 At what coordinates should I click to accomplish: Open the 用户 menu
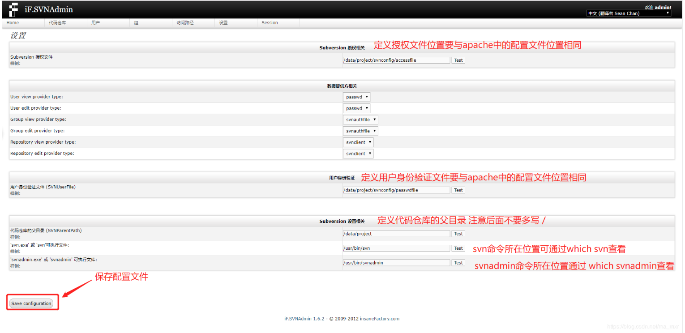pos(97,22)
